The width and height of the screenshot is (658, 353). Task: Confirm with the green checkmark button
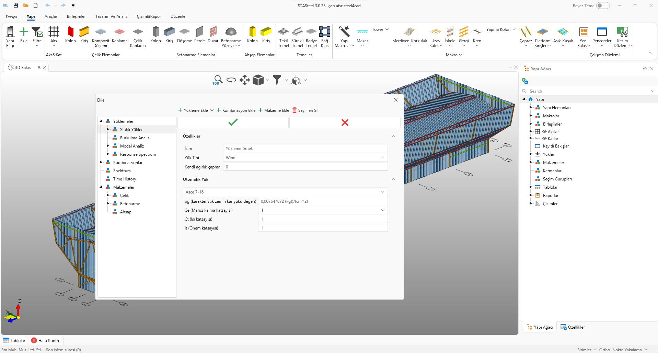pos(233,122)
